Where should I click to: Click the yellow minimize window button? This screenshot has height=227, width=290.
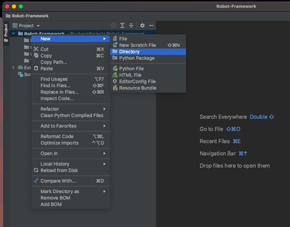(14, 6)
